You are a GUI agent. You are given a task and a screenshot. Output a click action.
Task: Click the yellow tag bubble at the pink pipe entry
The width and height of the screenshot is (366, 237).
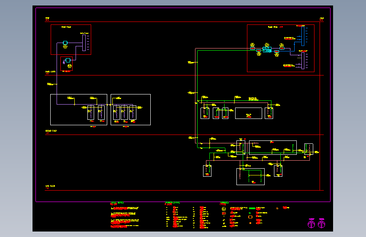252,45
